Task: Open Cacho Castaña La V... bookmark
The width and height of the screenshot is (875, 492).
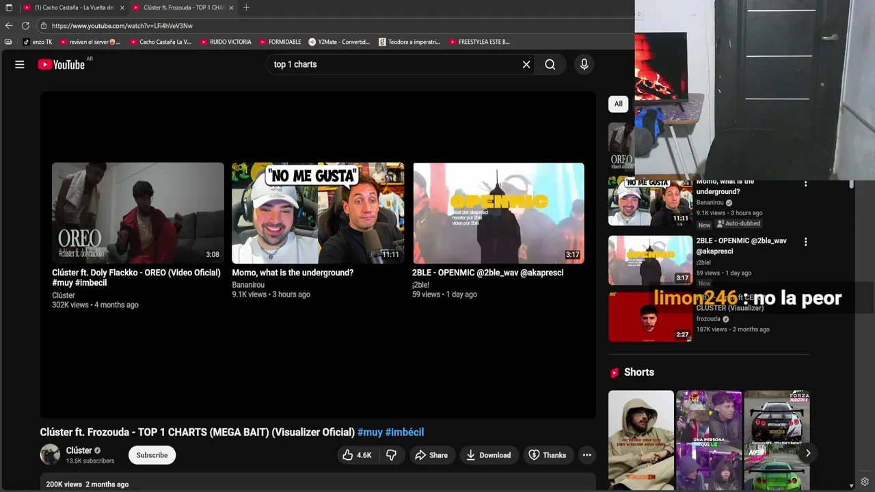Action: [161, 42]
